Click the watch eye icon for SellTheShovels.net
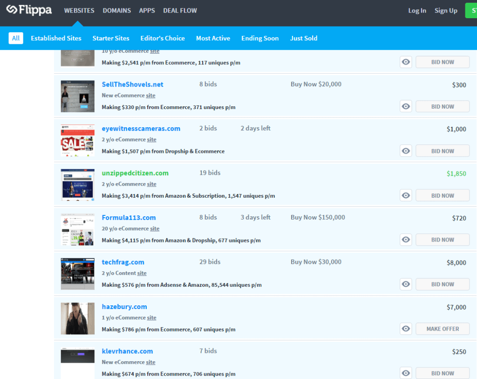 406,107
